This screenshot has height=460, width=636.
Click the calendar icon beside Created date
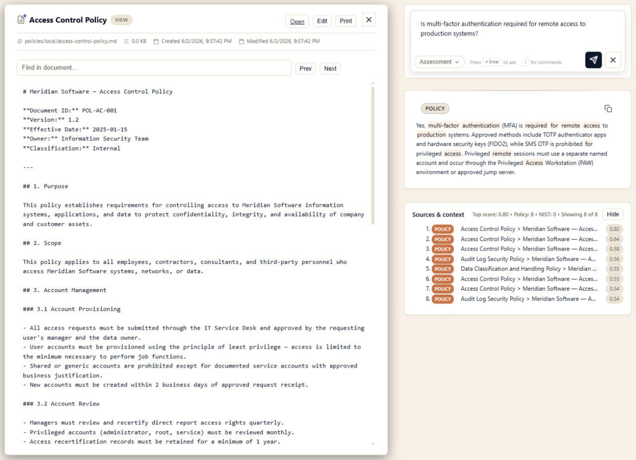(x=156, y=41)
